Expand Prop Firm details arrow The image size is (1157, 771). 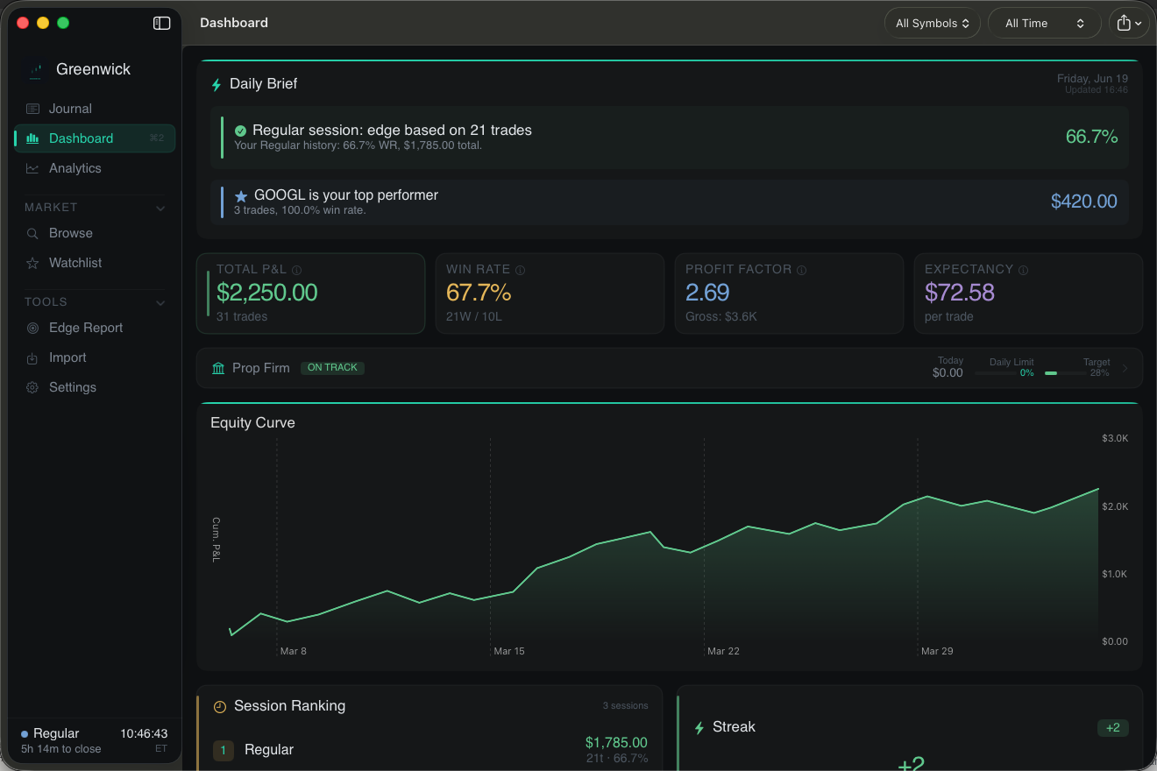(x=1125, y=368)
